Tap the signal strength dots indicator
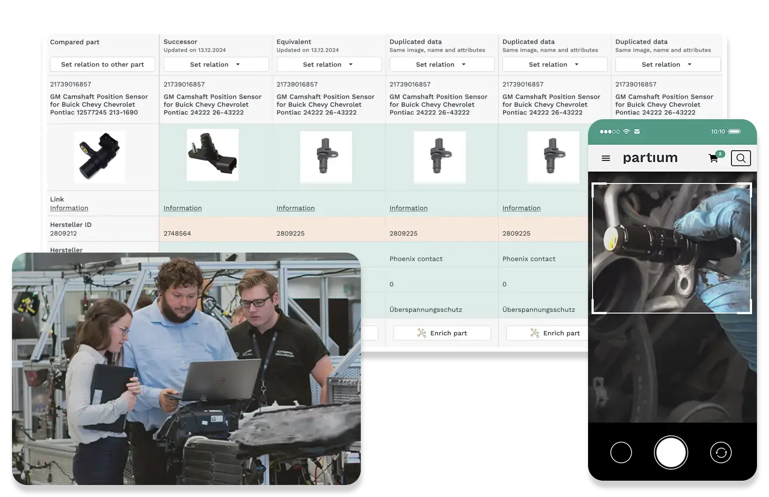The height and width of the screenshot is (497, 769). pyautogui.click(x=609, y=131)
